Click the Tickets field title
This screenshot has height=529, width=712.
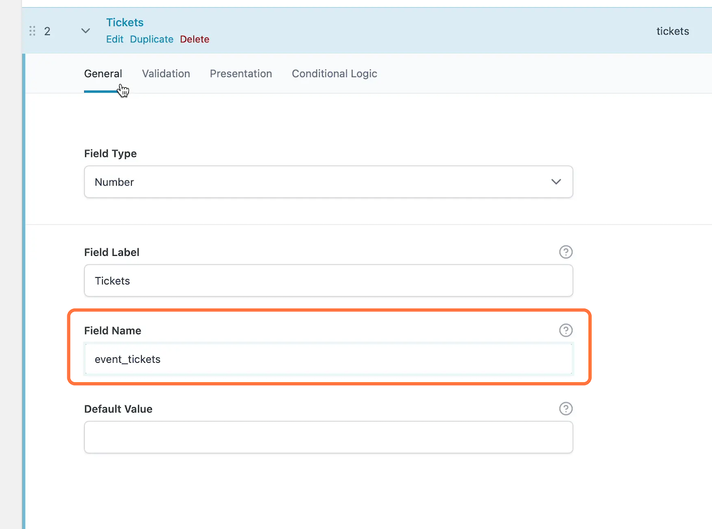point(125,22)
